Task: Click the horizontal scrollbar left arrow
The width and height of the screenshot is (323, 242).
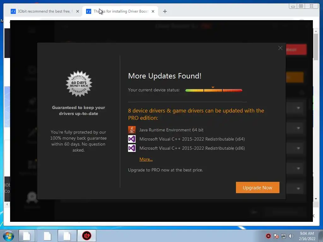Action: coord(7,204)
